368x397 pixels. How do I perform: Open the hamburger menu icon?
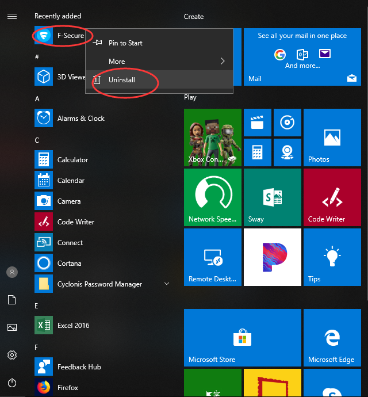(12, 17)
